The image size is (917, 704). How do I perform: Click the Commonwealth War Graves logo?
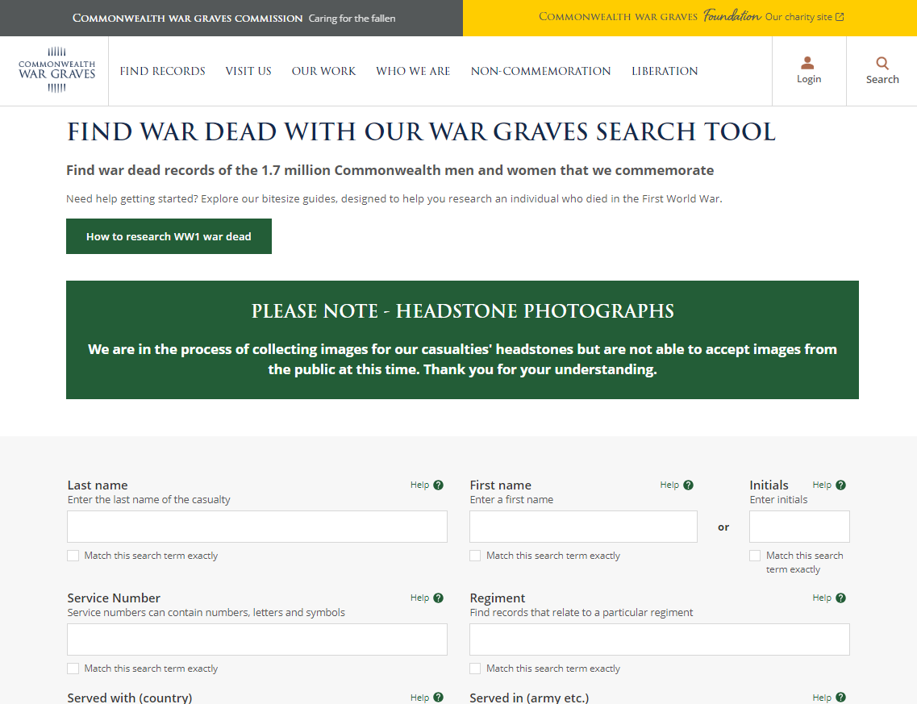pyautogui.click(x=56, y=71)
